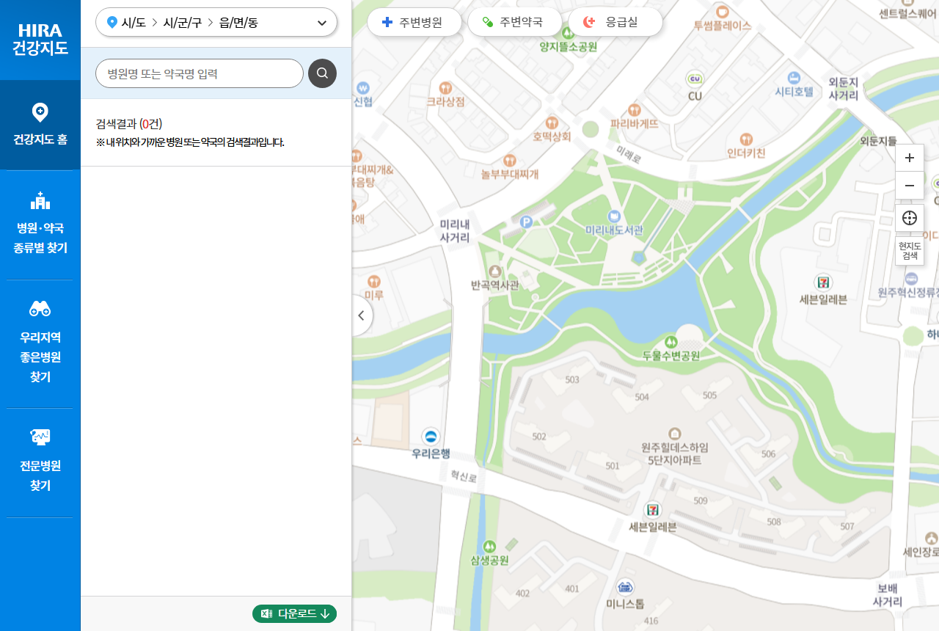Viewport: 939px width, 631px height.
Task: Click the 두물수변공원 park marker
Action: coord(671,342)
